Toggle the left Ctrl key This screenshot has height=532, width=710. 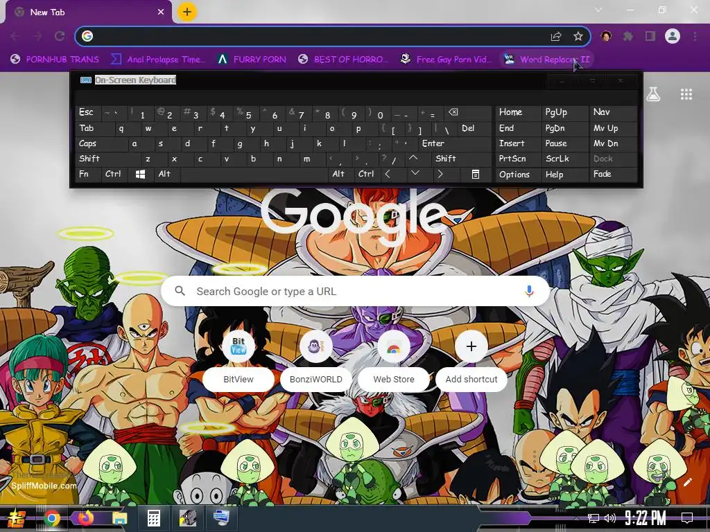pyautogui.click(x=114, y=174)
